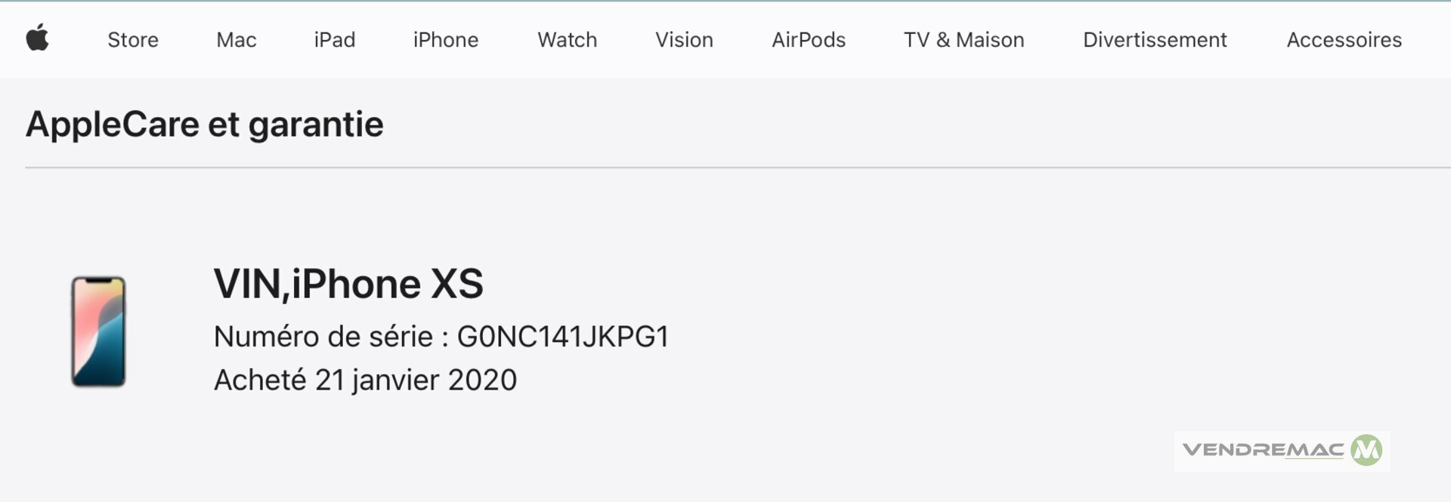Open the AirPods menu
1451x502 pixels.
coord(809,40)
